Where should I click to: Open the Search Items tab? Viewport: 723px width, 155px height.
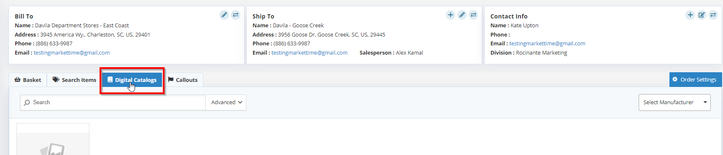tap(74, 80)
